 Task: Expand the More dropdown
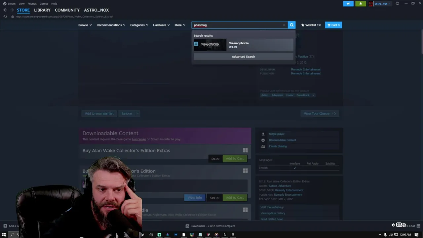180,25
